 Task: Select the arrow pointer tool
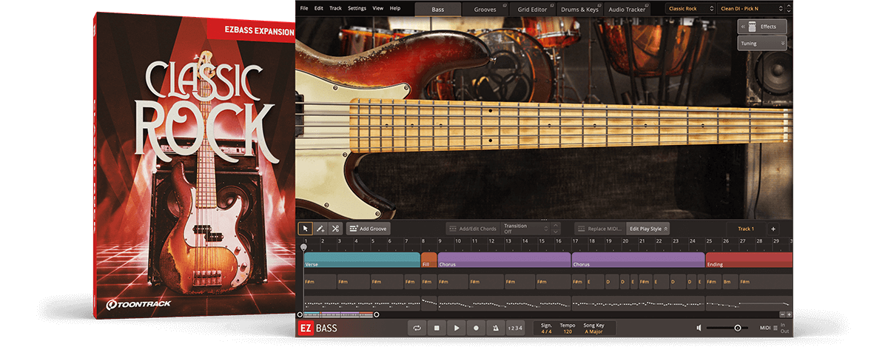coord(305,229)
